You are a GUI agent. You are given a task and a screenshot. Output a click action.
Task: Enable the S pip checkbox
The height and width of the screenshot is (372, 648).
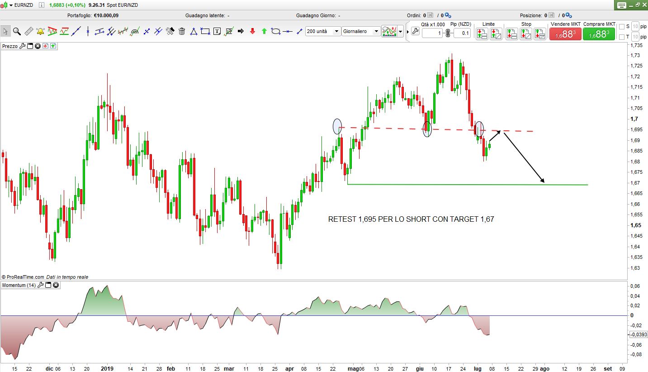(621, 26)
